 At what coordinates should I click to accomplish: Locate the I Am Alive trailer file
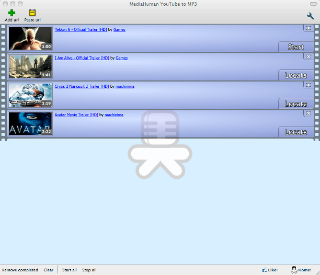[296, 75]
